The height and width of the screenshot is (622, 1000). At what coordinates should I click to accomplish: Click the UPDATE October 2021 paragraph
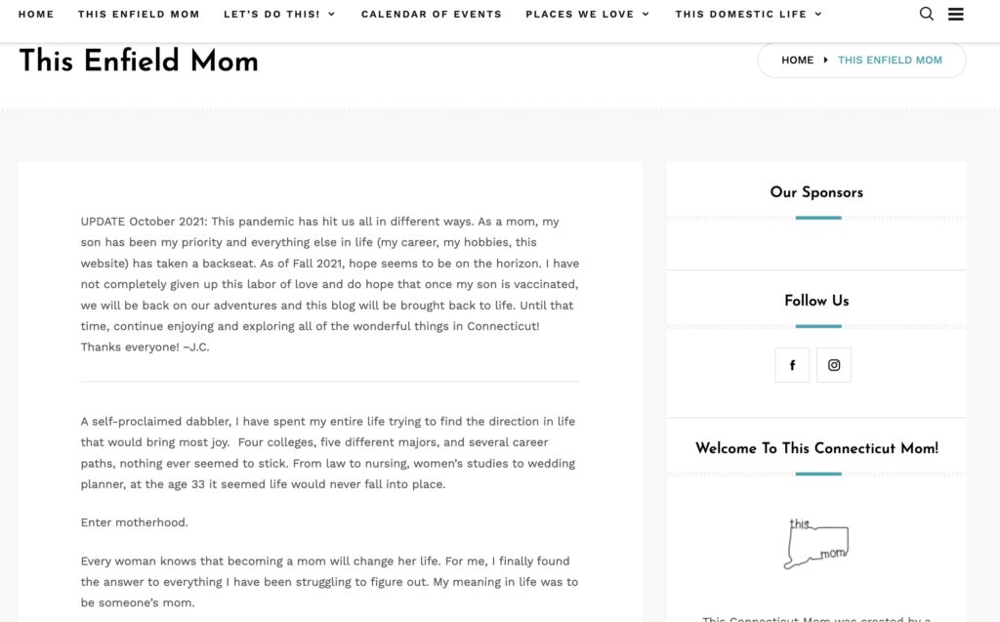click(x=329, y=284)
